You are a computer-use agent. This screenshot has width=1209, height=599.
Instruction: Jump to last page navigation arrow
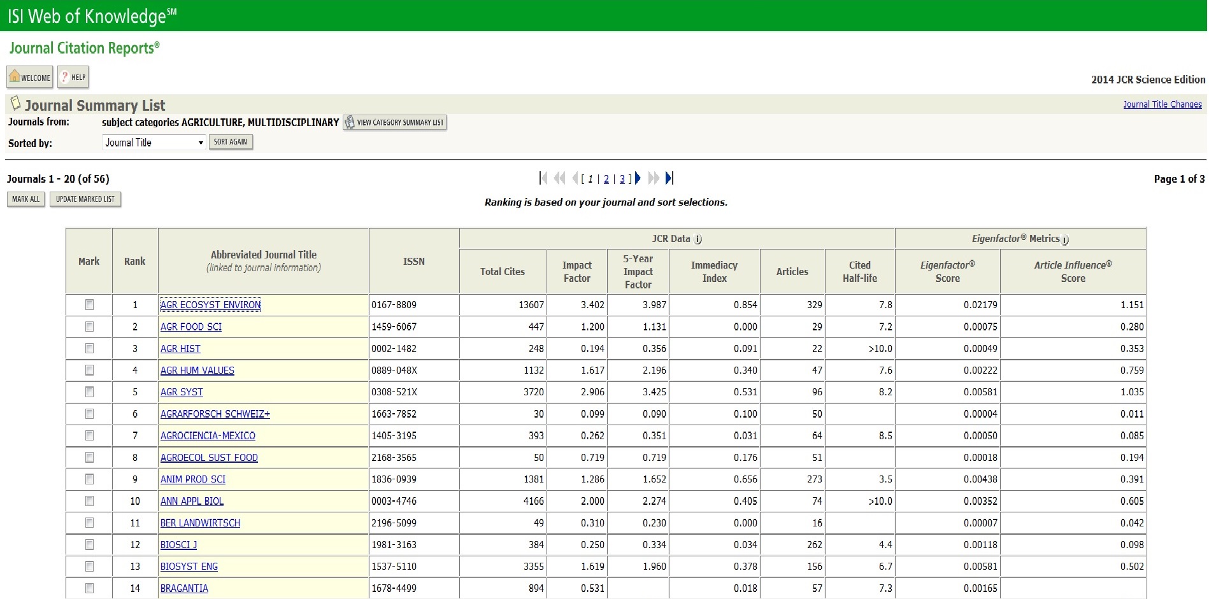coord(669,178)
